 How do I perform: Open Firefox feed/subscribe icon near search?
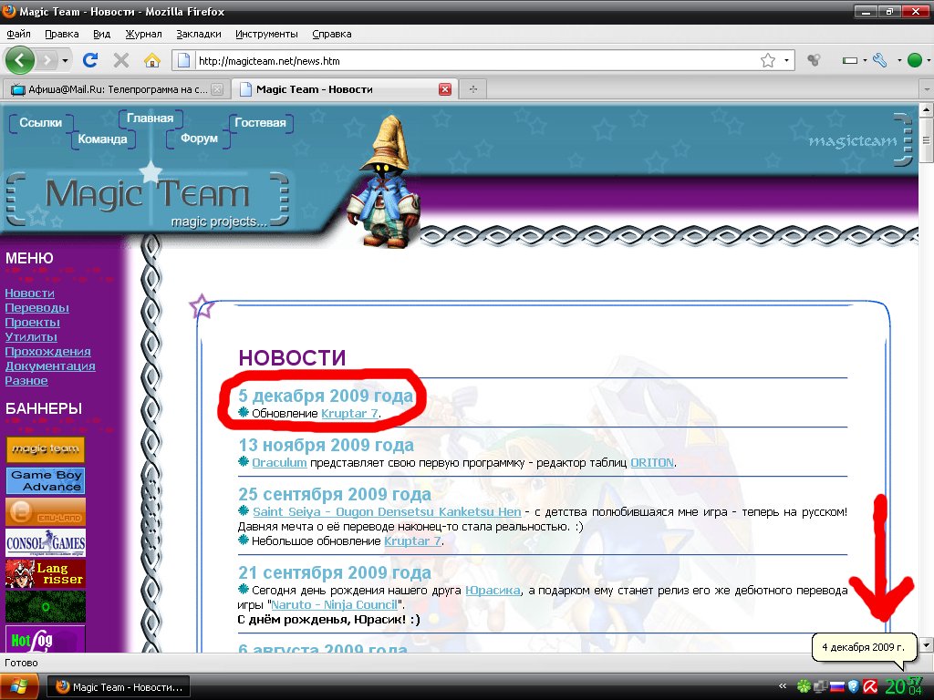pos(814,59)
